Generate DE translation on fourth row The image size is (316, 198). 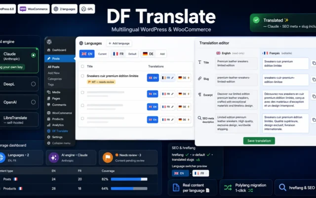pyautogui.click(x=184, y=120)
